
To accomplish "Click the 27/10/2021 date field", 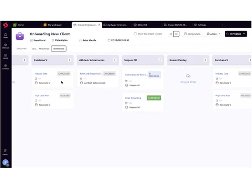I will point(118,40).
